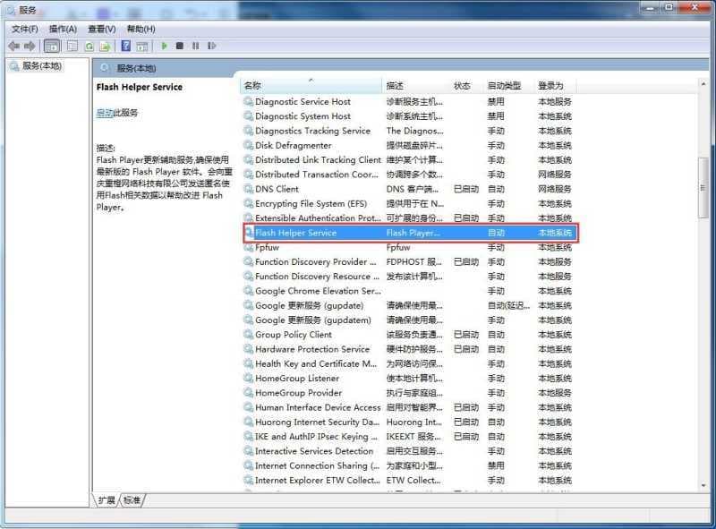Select 服务(本地) in the left tree
The height and width of the screenshot is (529, 716).
[41, 66]
